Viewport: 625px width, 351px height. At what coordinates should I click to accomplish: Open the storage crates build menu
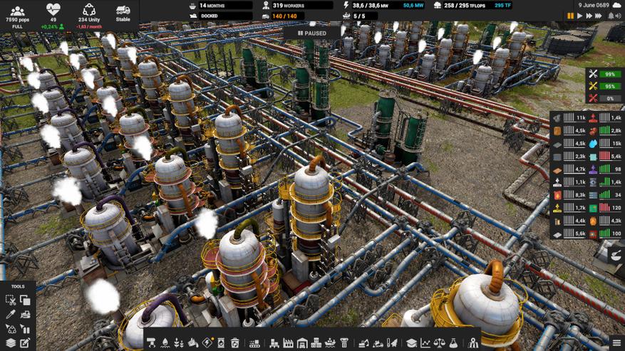click(x=274, y=342)
